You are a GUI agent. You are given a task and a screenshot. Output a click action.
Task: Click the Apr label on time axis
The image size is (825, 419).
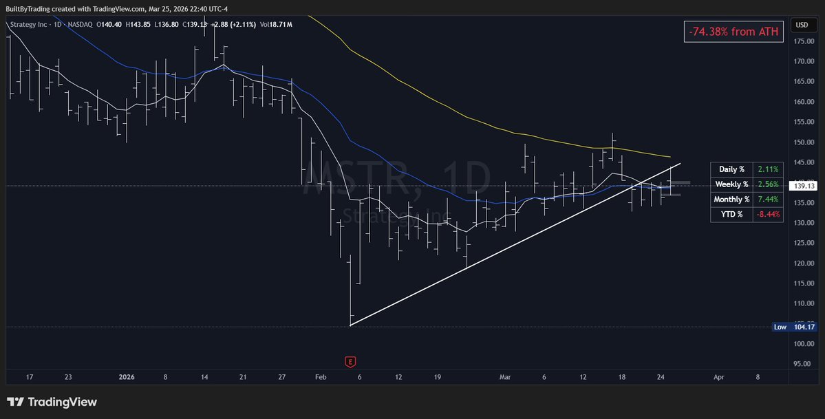tap(719, 377)
